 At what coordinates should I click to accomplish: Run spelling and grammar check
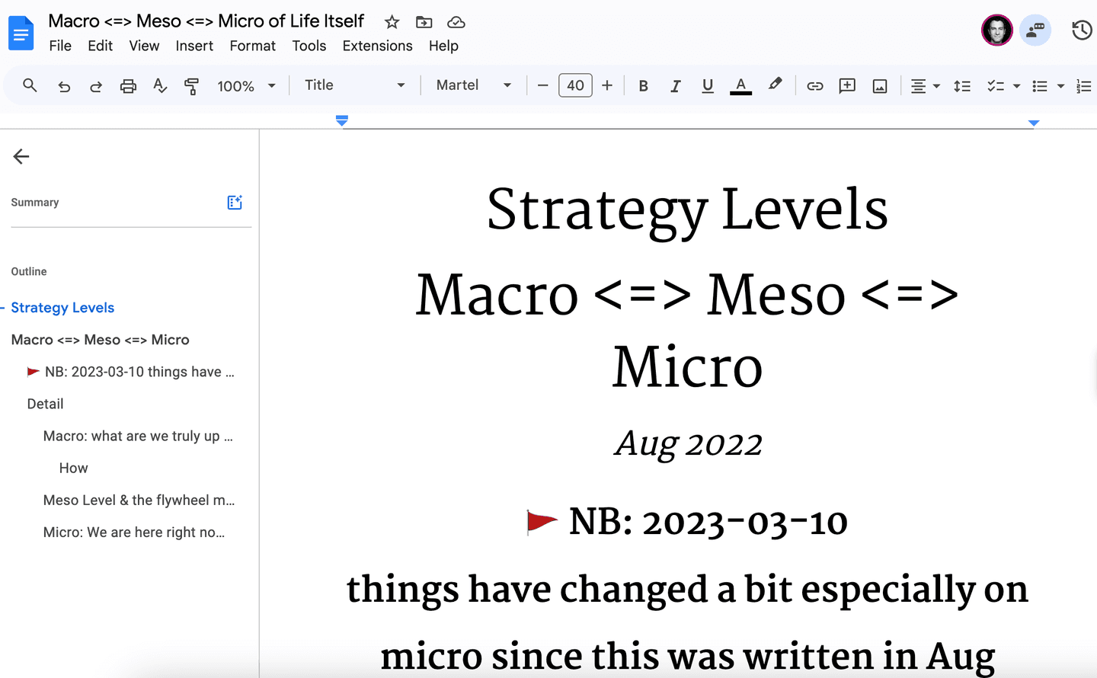point(159,85)
